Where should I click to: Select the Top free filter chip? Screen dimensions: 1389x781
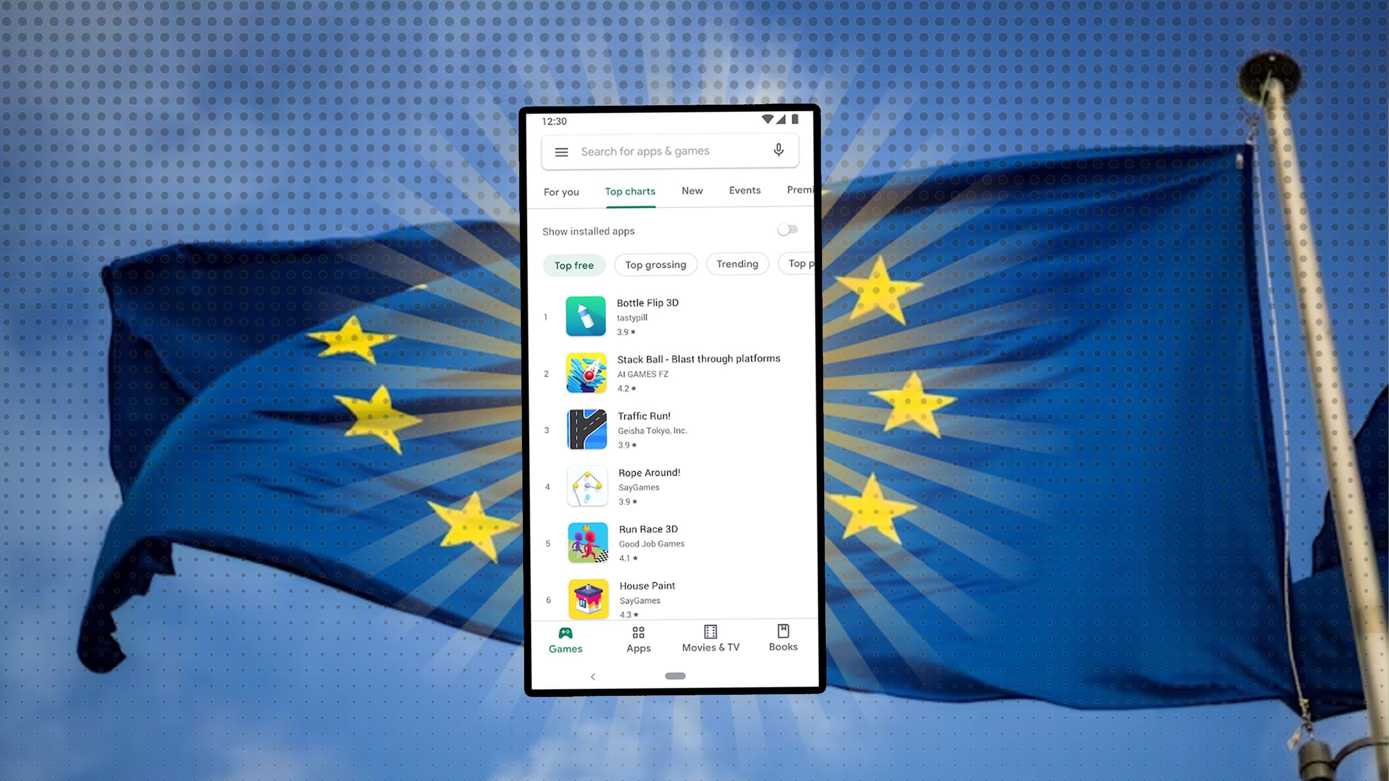(574, 264)
